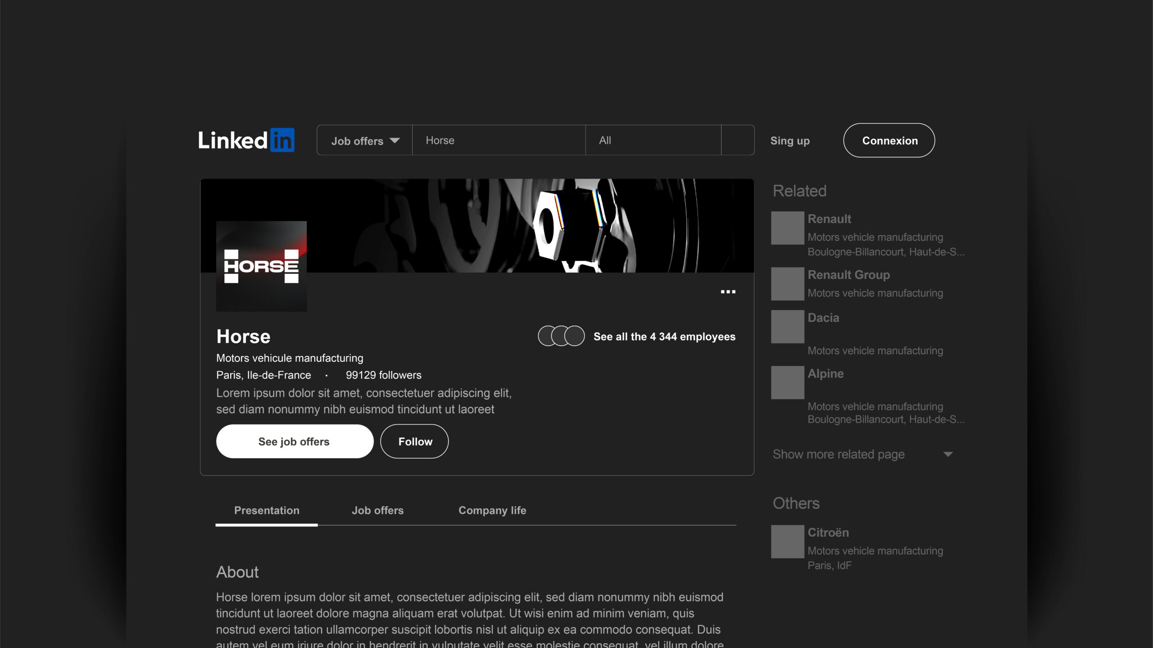Click the Connexion button

point(889,140)
